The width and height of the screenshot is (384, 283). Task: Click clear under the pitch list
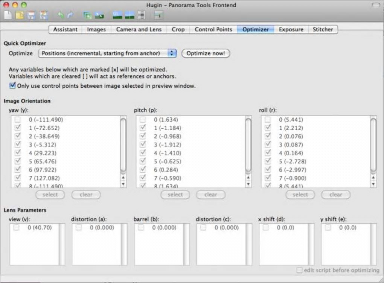pos(210,195)
